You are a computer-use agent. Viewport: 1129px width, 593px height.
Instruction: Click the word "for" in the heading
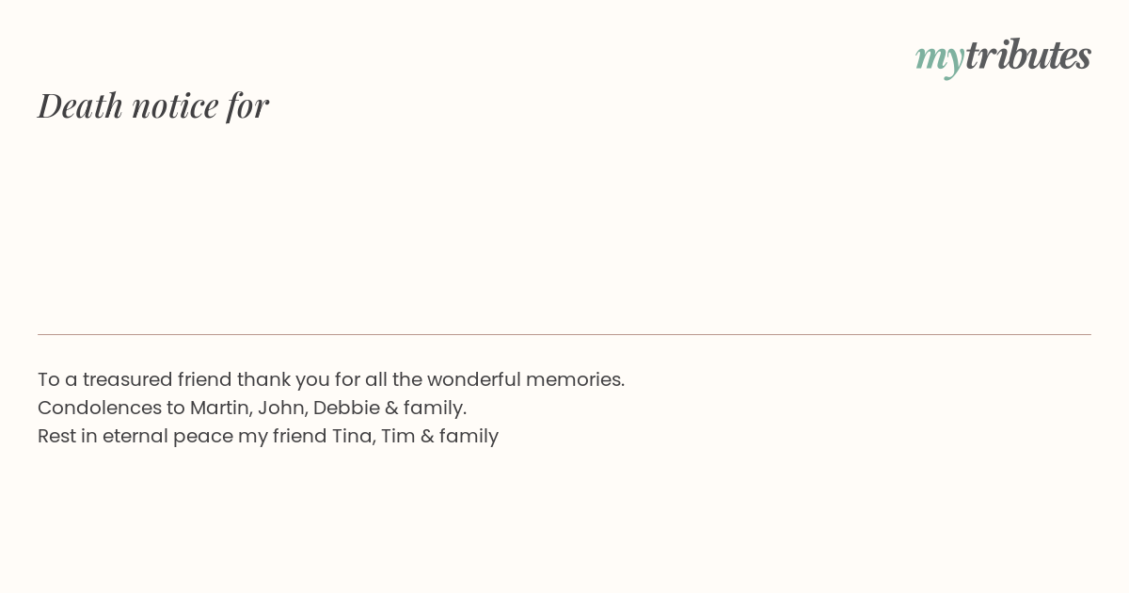click(x=247, y=106)
